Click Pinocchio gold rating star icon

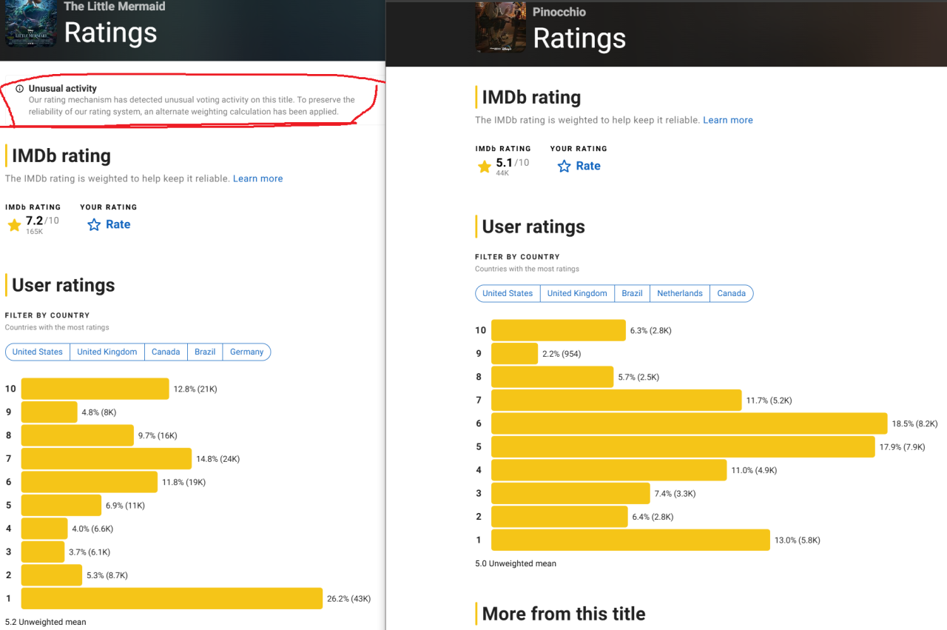click(485, 167)
